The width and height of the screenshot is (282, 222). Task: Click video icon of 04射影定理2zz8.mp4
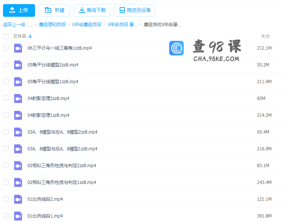[x=18, y=99]
